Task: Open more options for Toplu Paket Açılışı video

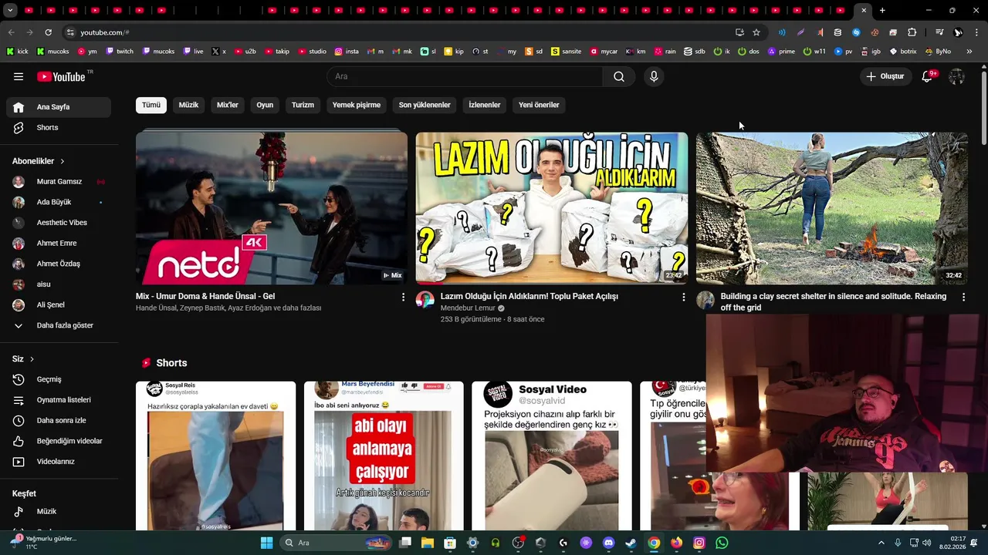Action: (x=683, y=297)
